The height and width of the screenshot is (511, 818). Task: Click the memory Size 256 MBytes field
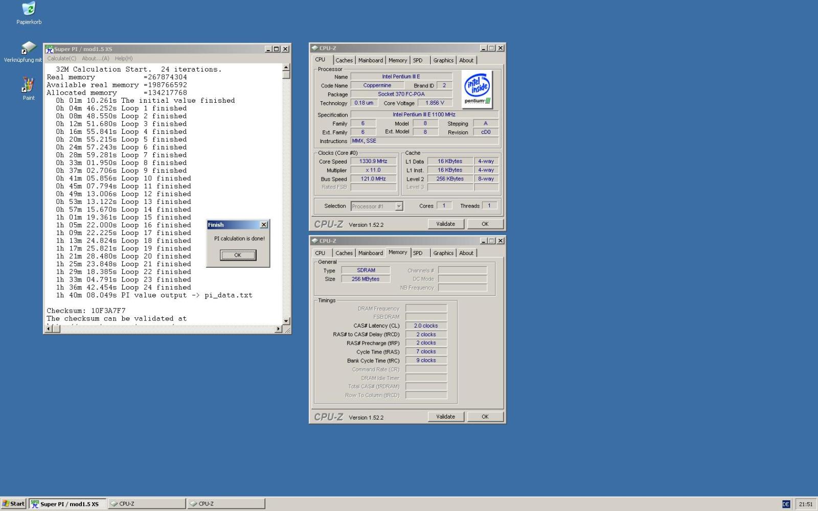[366, 279]
